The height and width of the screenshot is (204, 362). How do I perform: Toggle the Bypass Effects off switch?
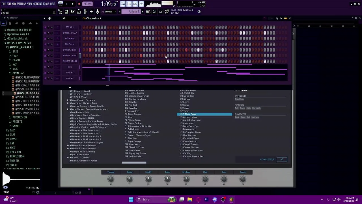pos(282,159)
